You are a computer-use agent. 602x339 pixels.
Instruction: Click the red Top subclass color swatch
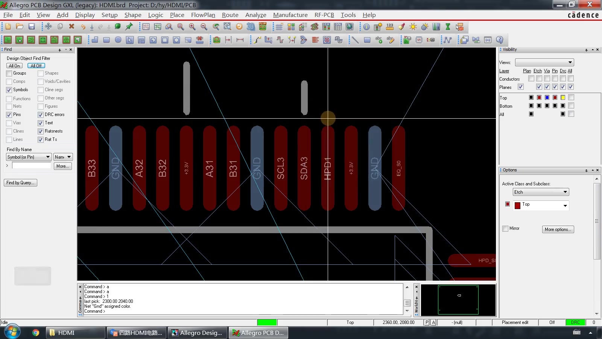517,205
